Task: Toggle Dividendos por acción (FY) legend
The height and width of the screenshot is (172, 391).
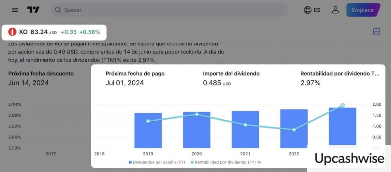Action: point(157,162)
